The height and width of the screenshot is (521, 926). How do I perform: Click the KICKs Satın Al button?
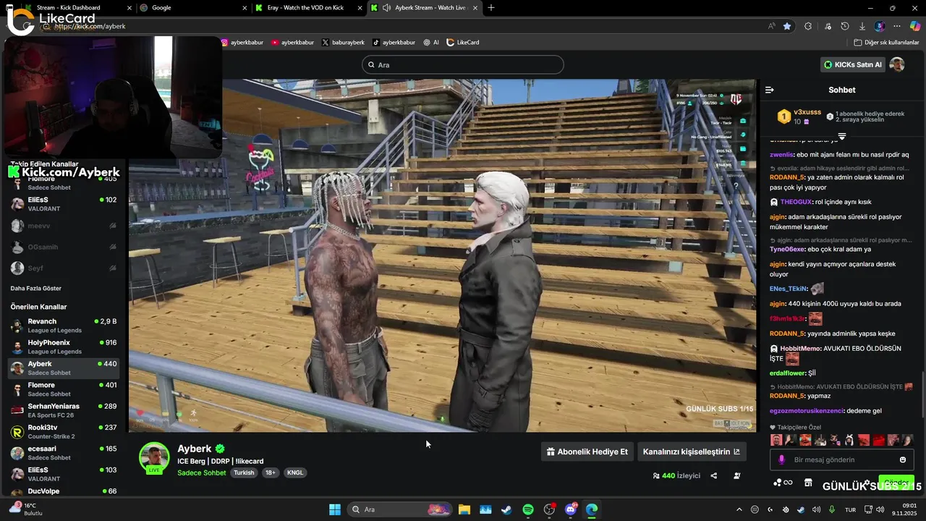click(853, 64)
